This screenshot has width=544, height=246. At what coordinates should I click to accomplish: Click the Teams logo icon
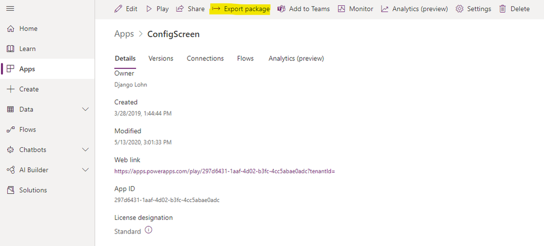pos(282,9)
